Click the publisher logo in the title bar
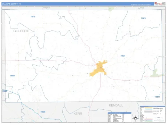The width and height of the screenshot is (167, 125). [x=158, y=4]
